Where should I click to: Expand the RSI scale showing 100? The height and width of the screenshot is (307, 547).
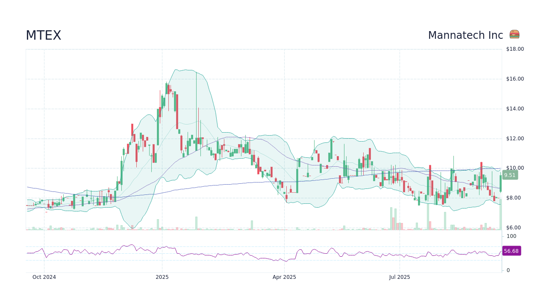point(511,236)
